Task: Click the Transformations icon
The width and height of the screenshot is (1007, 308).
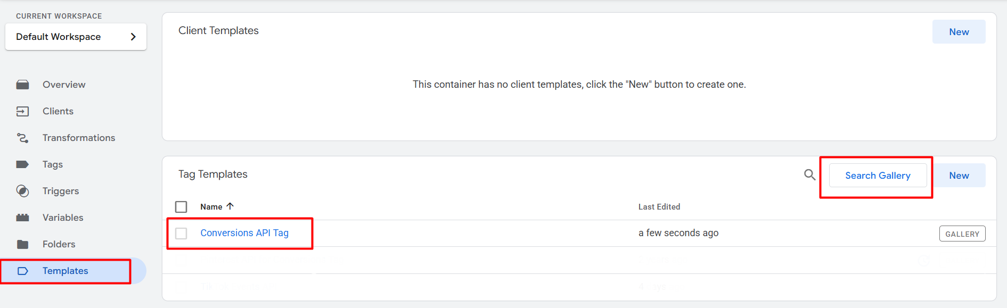Action: coord(22,138)
